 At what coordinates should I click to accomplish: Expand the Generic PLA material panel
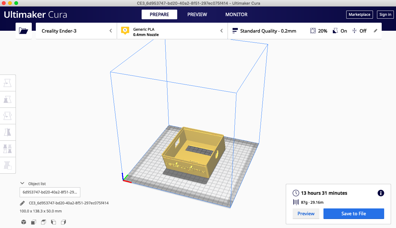click(x=172, y=31)
